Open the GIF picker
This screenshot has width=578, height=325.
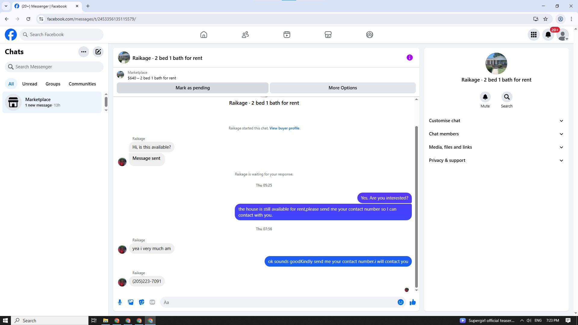pyautogui.click(x=152, y=302)
